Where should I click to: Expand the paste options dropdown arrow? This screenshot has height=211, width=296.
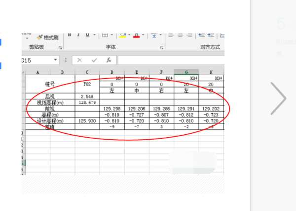pyautogui.click(x=27, y=38)
